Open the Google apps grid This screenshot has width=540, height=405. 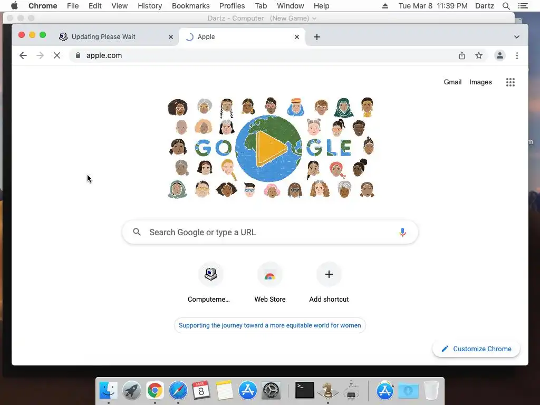[x=510, y=82]
